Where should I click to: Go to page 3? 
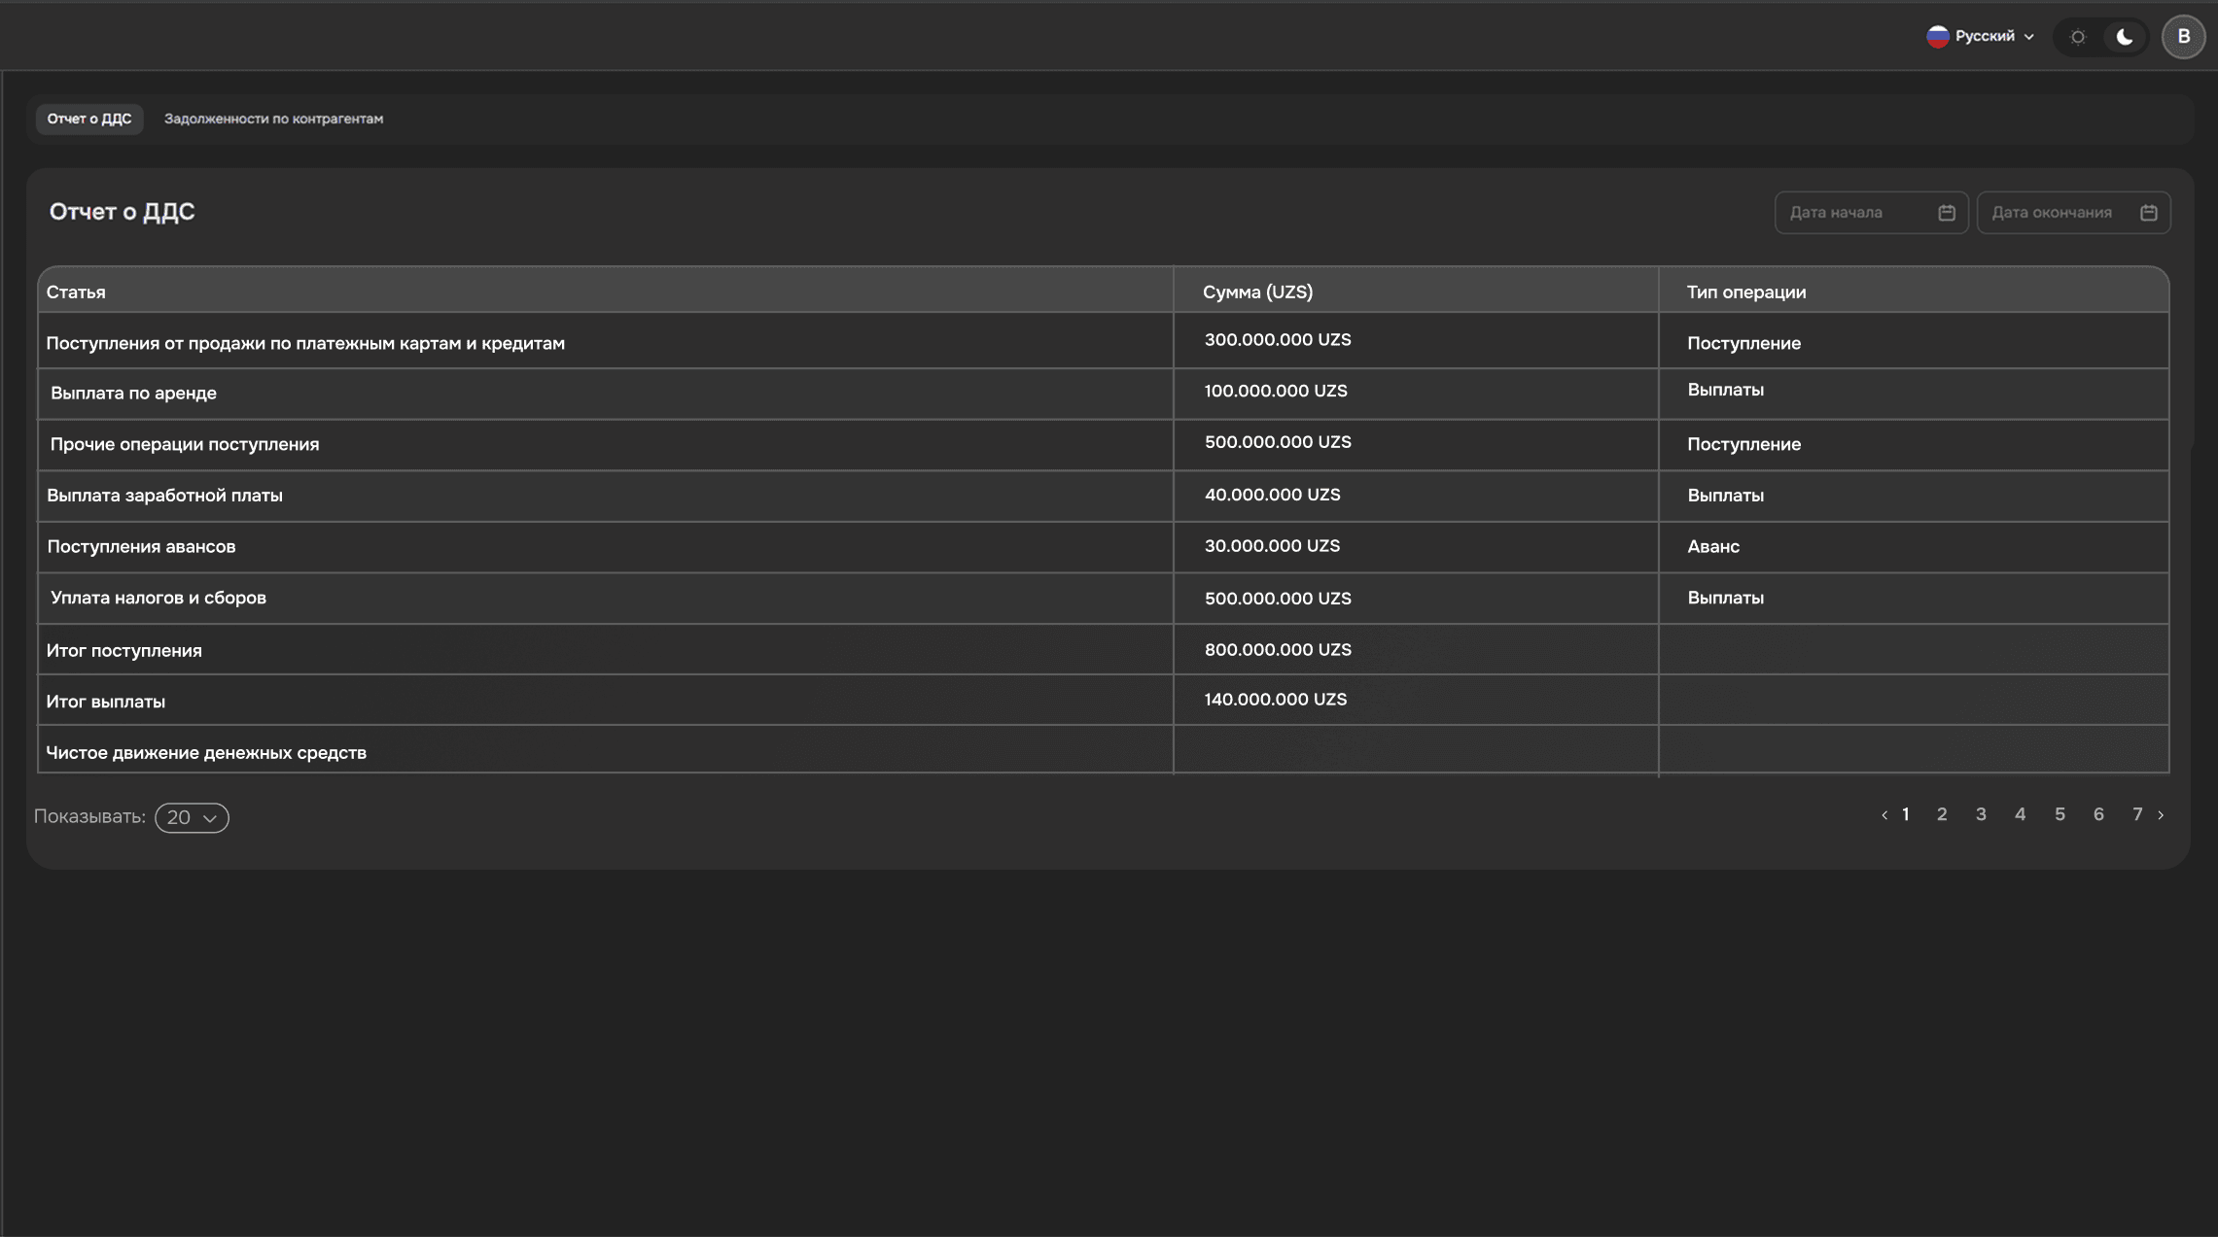(x=1981, y=814)
